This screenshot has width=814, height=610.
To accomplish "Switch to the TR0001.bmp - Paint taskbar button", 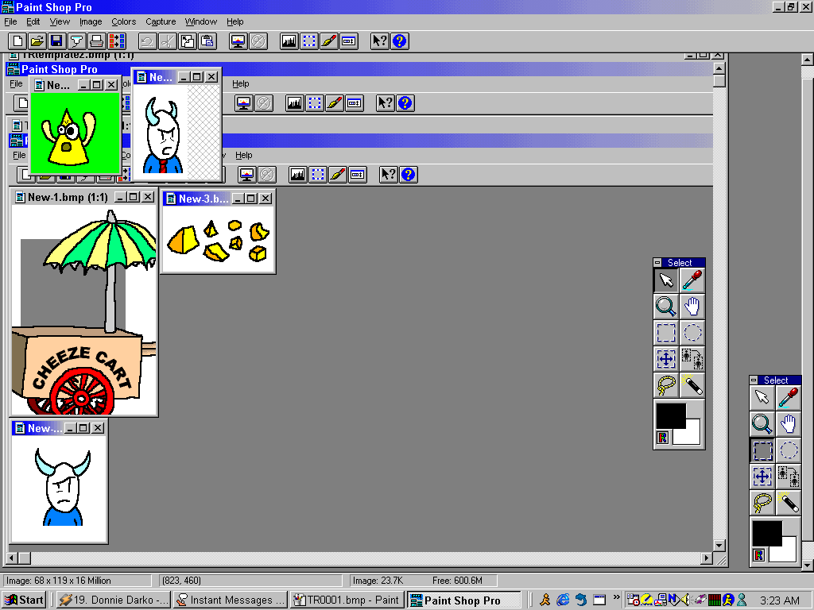I will (347, 600).
